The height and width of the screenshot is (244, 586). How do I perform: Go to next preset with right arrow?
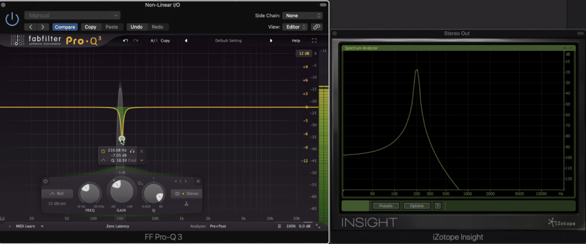43,27
